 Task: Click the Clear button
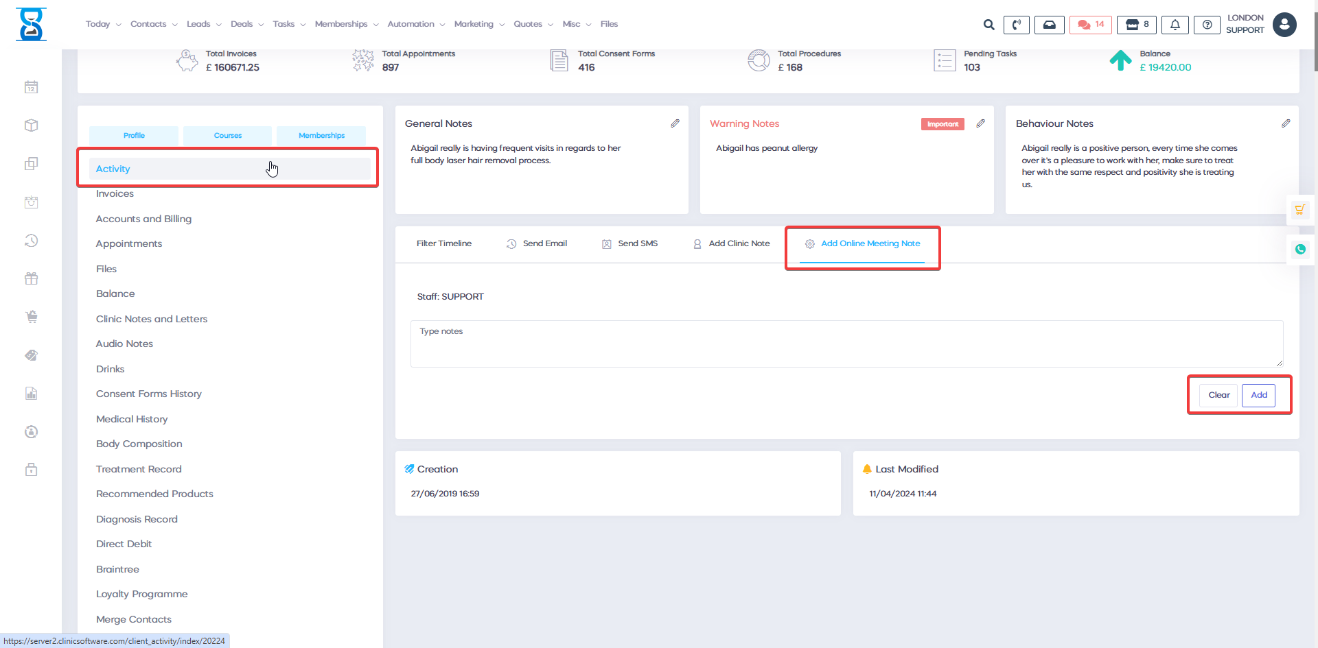[x=1218, y=395]
